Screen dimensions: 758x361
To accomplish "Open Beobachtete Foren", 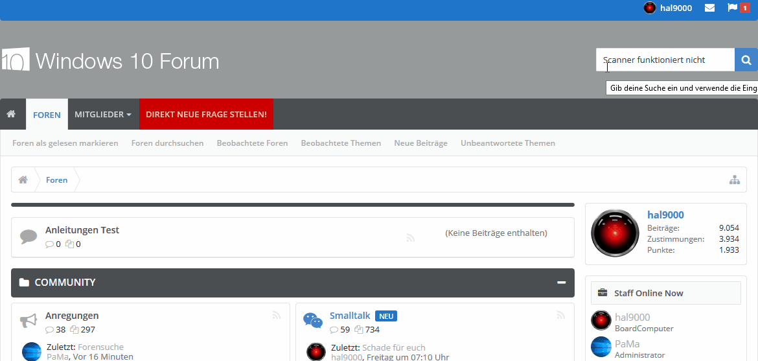I will [x=253, y=143].
